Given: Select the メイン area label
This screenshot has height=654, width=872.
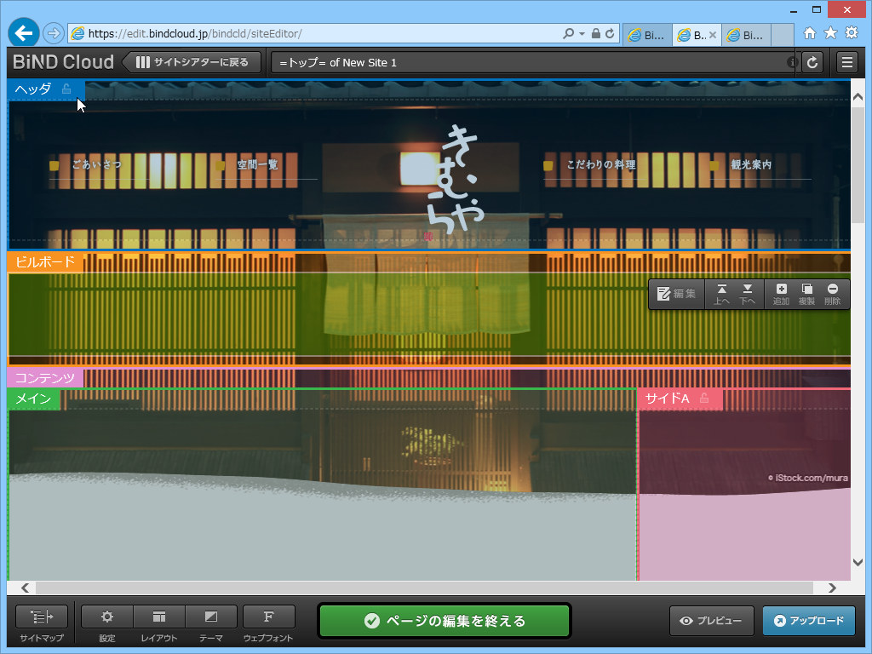Looking at the screenshot, I should click(x=33, y=399).
